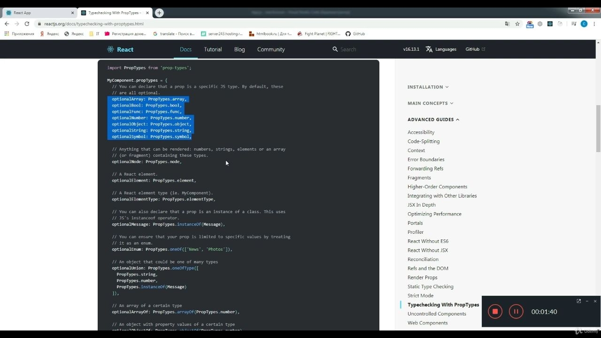Open the JSX In Depth guide
The width and height of the screenshot is (601, 338).
click(422, 205)
